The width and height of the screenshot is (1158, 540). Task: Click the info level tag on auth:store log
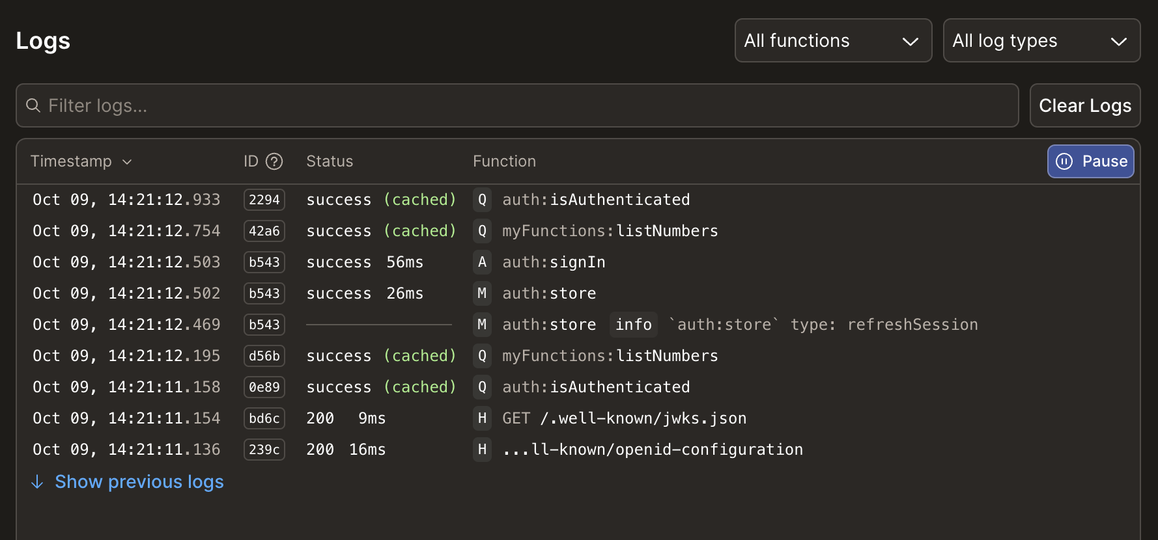633,325
